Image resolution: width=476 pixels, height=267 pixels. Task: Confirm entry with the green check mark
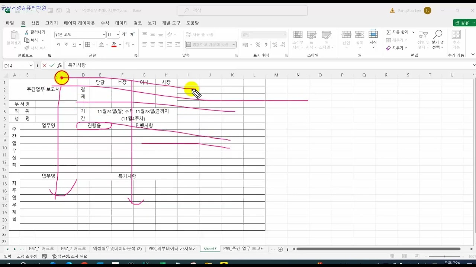click(52, 65)
